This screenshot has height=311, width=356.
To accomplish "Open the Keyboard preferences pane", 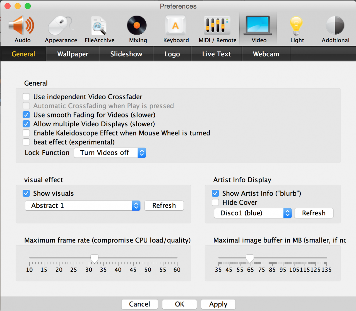I will (x=176, y=30).
